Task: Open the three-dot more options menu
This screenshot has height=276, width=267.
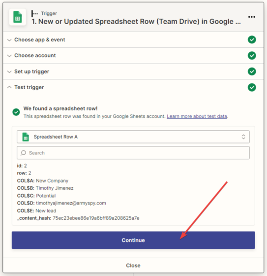Action: pos(252,17)
